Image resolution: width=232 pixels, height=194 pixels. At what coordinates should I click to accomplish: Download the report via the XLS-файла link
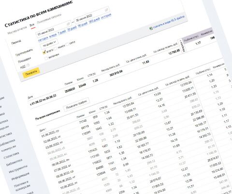(169, 22)
